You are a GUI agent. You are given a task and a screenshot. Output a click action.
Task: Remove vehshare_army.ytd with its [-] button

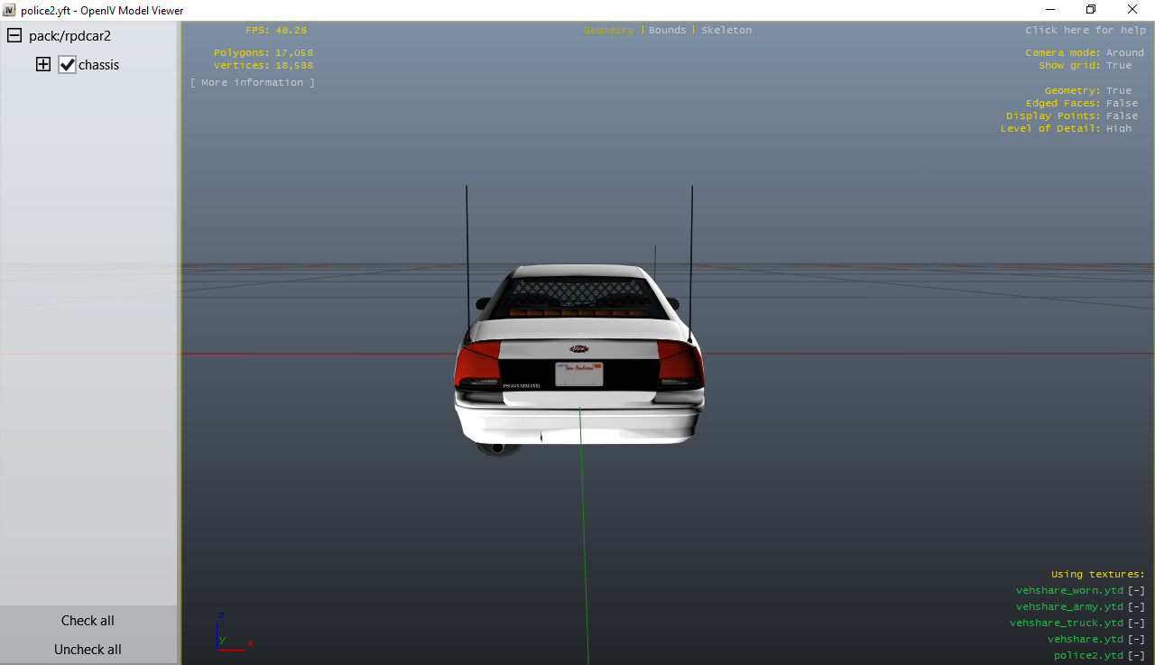[1136, 607]
